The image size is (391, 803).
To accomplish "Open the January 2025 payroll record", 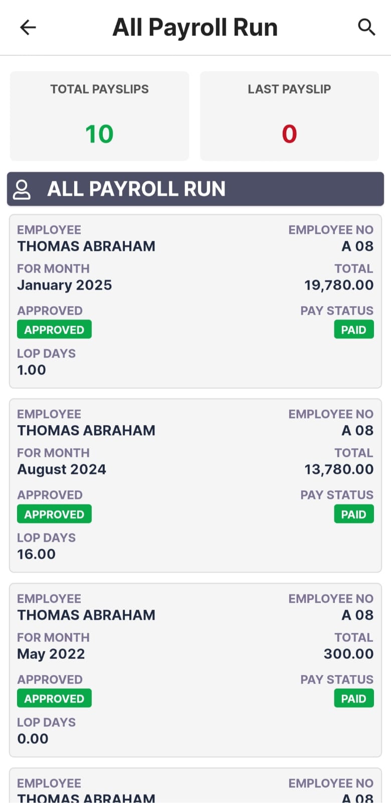I will [195, 301].
